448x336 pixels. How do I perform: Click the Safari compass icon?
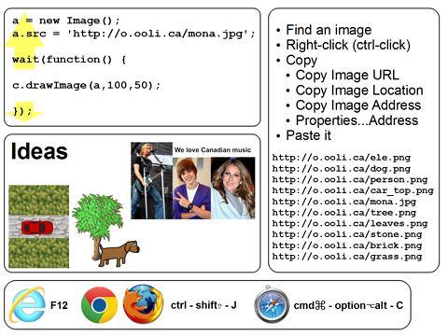tap(272, 304)
